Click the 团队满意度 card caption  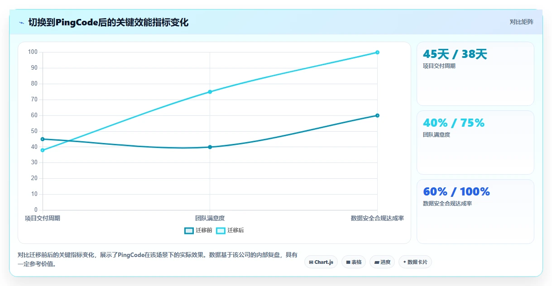(x=437, y=135)
